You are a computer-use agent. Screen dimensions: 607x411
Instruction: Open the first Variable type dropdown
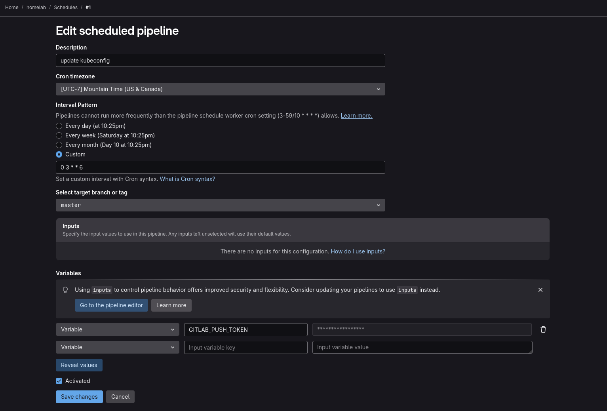117,329
